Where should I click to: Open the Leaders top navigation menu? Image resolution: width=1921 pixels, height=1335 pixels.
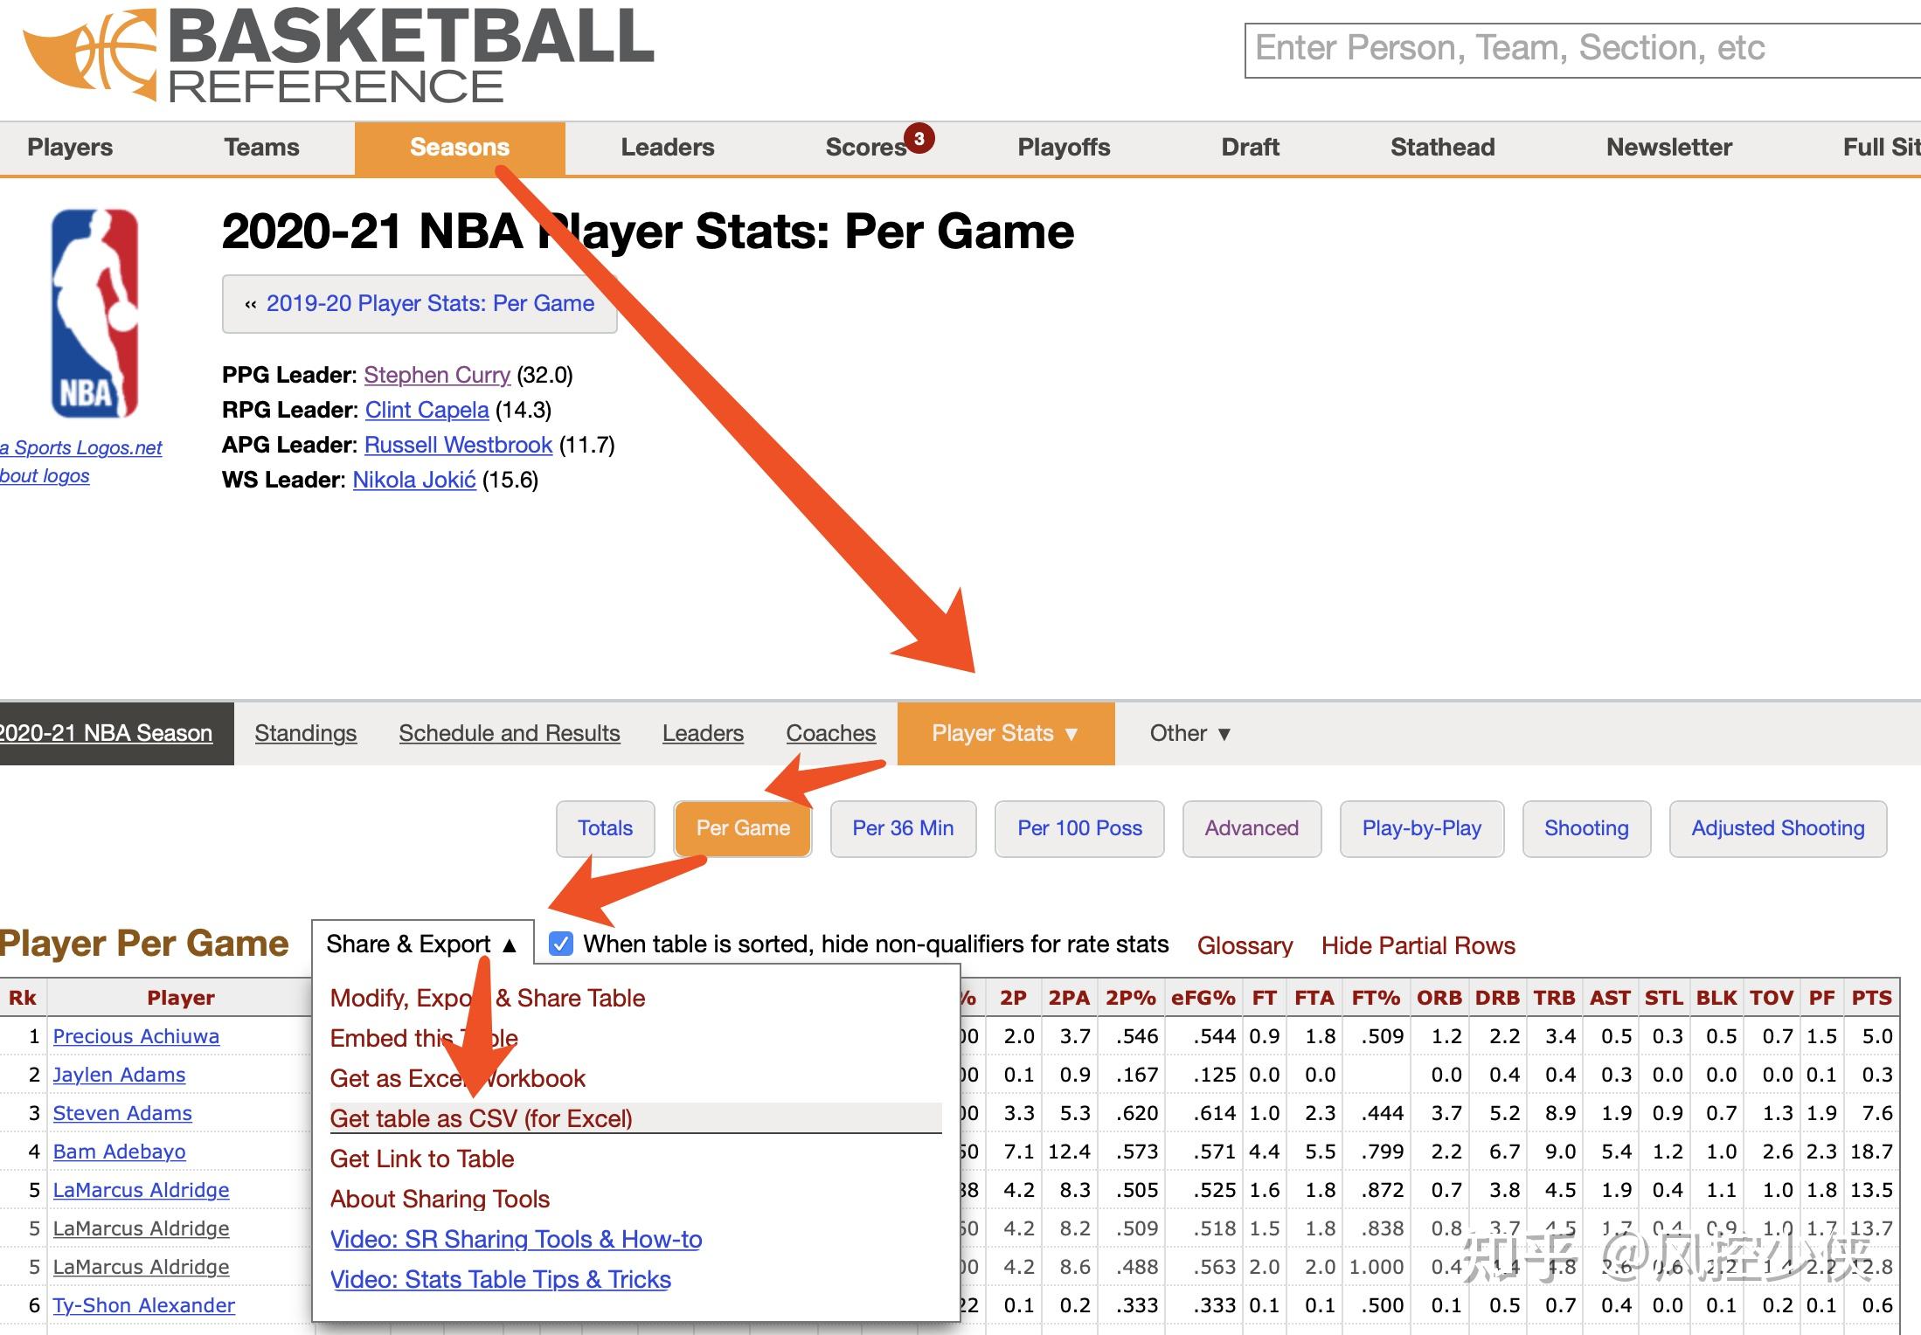pyautogui.click(x=668, y=147)
